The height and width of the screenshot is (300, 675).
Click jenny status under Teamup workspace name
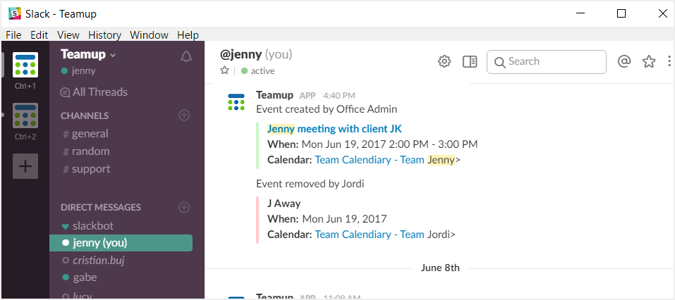pyautogui.click(x=78, y=71)
